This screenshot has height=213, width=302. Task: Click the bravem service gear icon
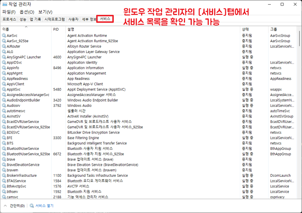(x=4, y=170)
